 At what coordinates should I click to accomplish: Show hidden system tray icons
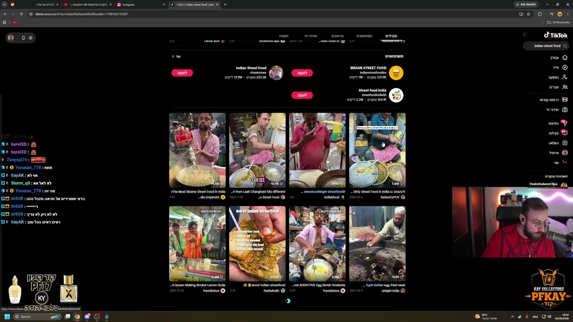click(513, 317)
